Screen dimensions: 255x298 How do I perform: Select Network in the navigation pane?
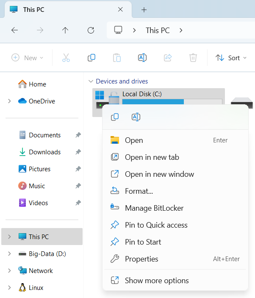[36, 270]
